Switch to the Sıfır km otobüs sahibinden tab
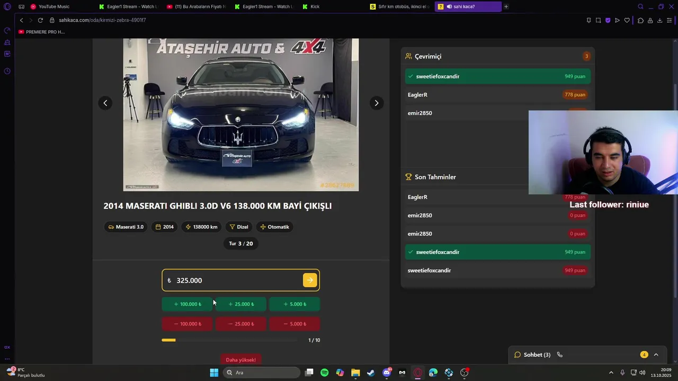The width and height of the screenshot is (678, 381). tap(400, 6)
